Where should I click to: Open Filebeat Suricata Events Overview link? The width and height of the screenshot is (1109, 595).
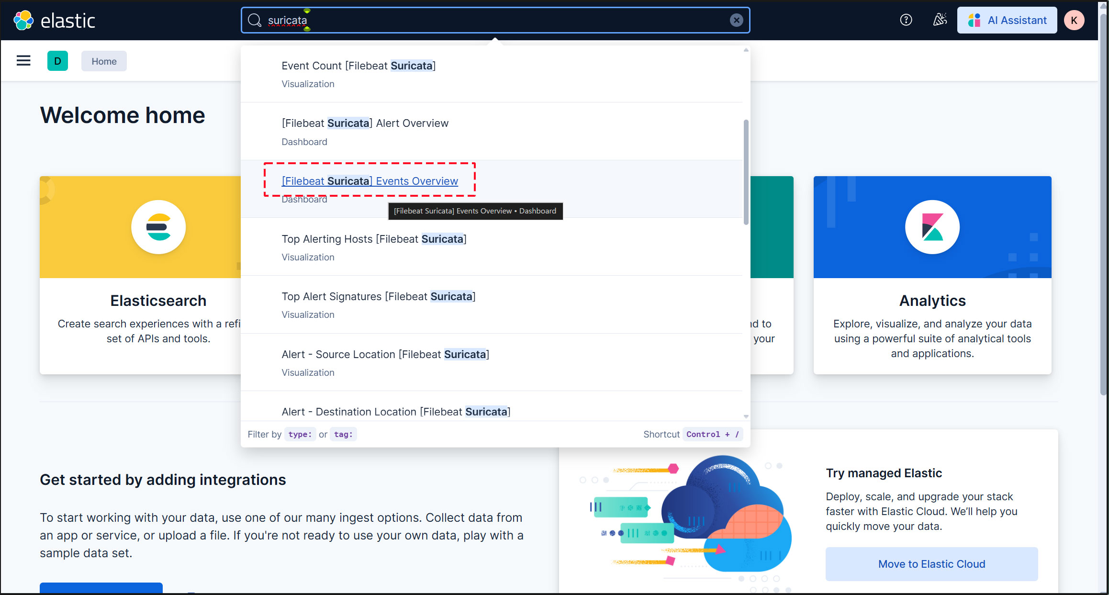point(370,181)
